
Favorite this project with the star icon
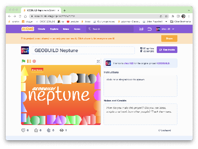point(36,130)
